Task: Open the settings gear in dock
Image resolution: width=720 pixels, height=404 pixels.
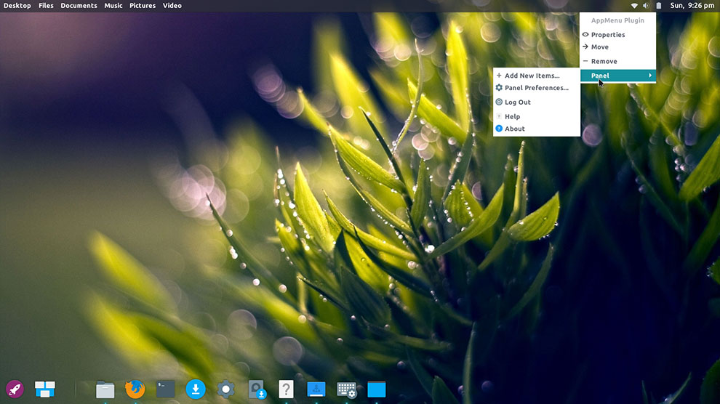Action: tap(225, 389)
